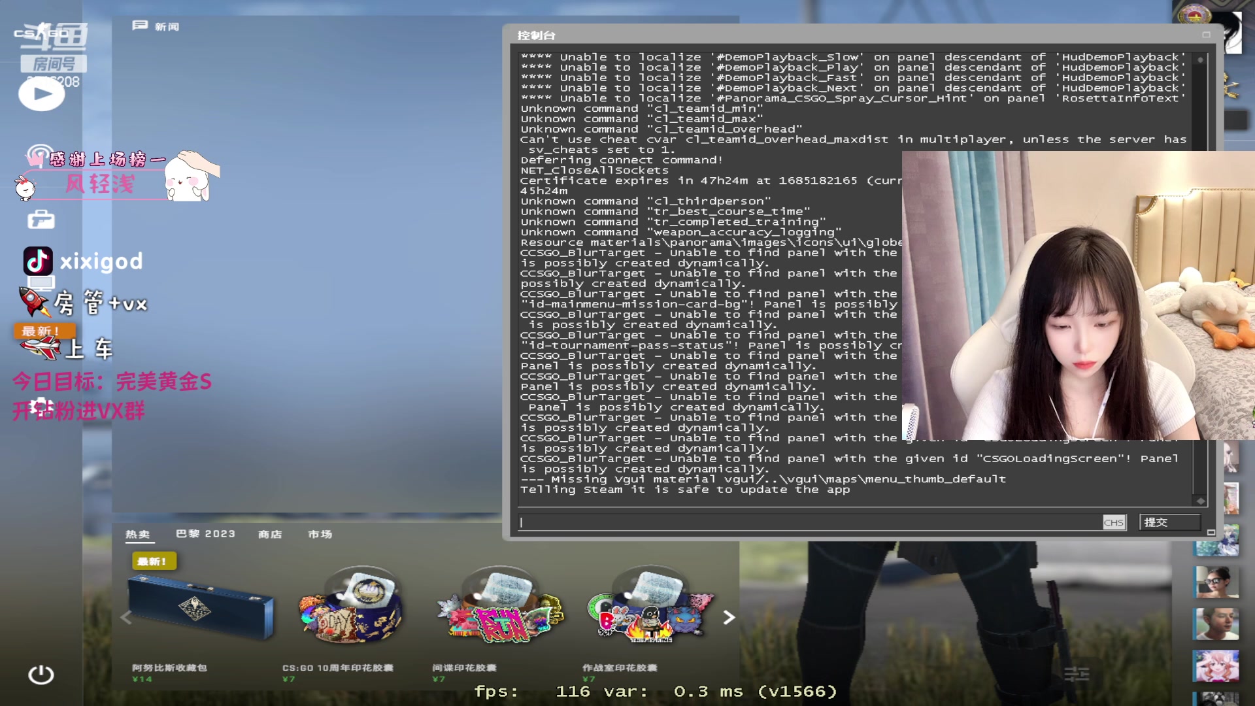Click the fps counter readout at bottom
The image size is (1255, 706).
(x=656, y=692)
